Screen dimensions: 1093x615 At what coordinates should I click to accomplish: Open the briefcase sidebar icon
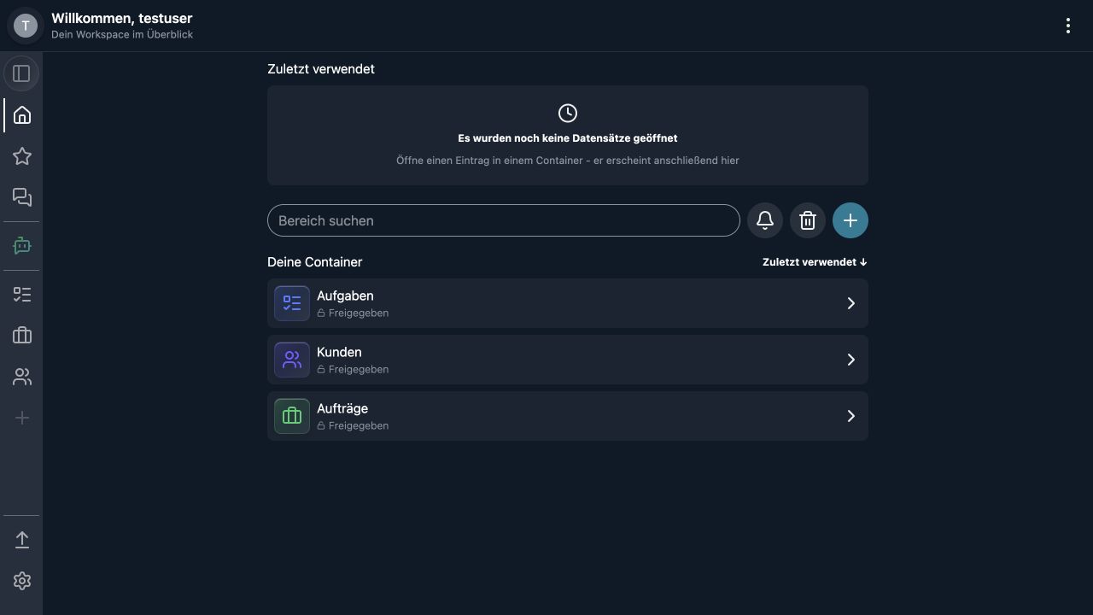(22, 336)
